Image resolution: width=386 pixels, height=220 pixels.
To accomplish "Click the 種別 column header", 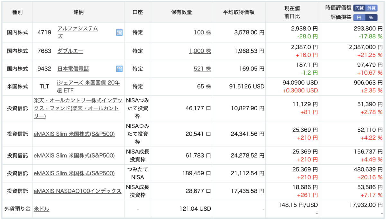I will coord(17,12).
